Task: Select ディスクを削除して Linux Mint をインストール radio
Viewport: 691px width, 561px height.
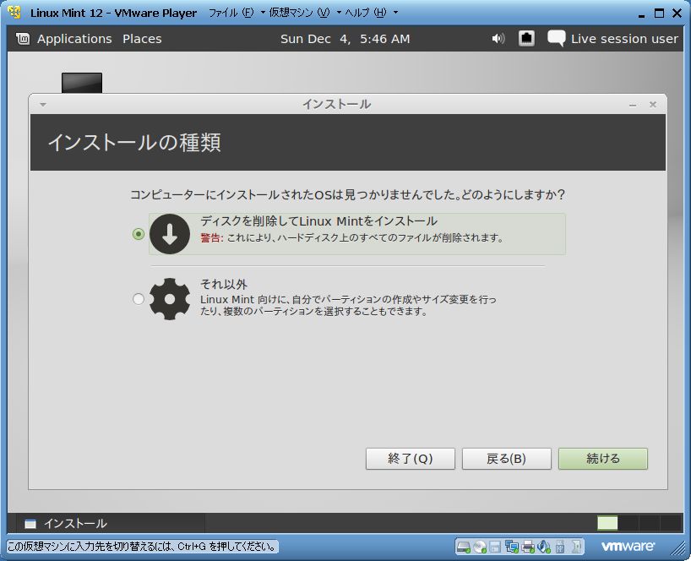Action: click(x=139, y=234)
